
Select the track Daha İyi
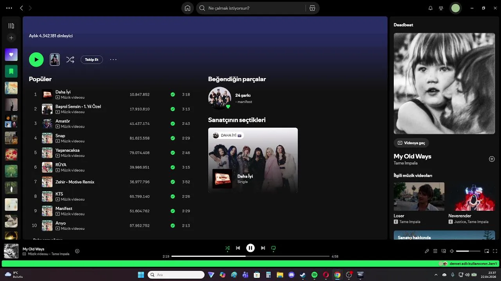pos(63,92)
